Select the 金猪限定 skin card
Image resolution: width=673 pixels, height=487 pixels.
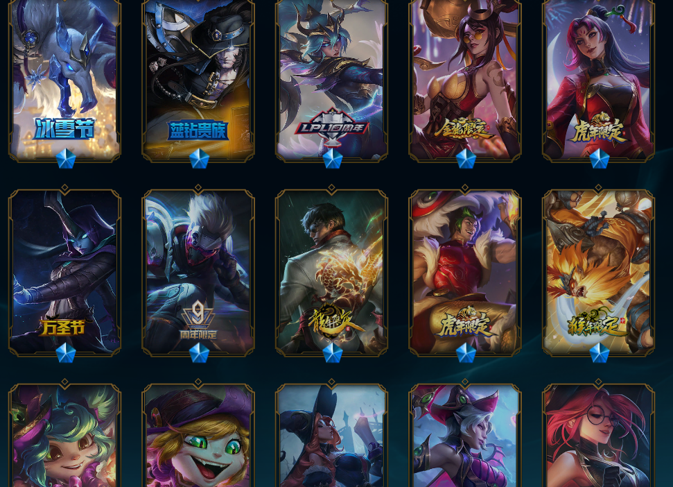(465, 80)
